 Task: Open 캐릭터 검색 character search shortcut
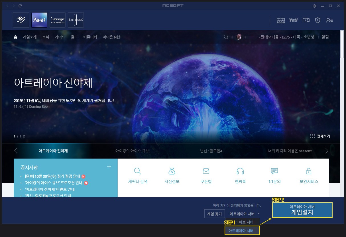[x=138, y=175]
